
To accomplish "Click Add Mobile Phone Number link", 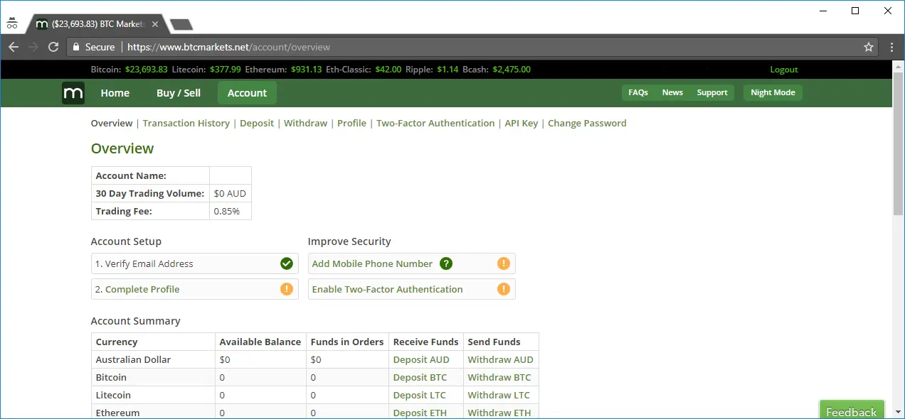I will [372, 263].
